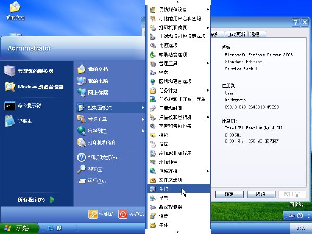Click the product ID 69819-640-2643913-45920 text

(252, 107)
